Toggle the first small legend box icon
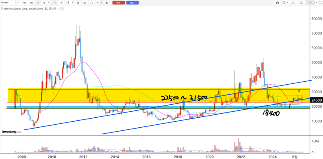The width and height of the screenshot is (323, 159). (x=60, y=9)
